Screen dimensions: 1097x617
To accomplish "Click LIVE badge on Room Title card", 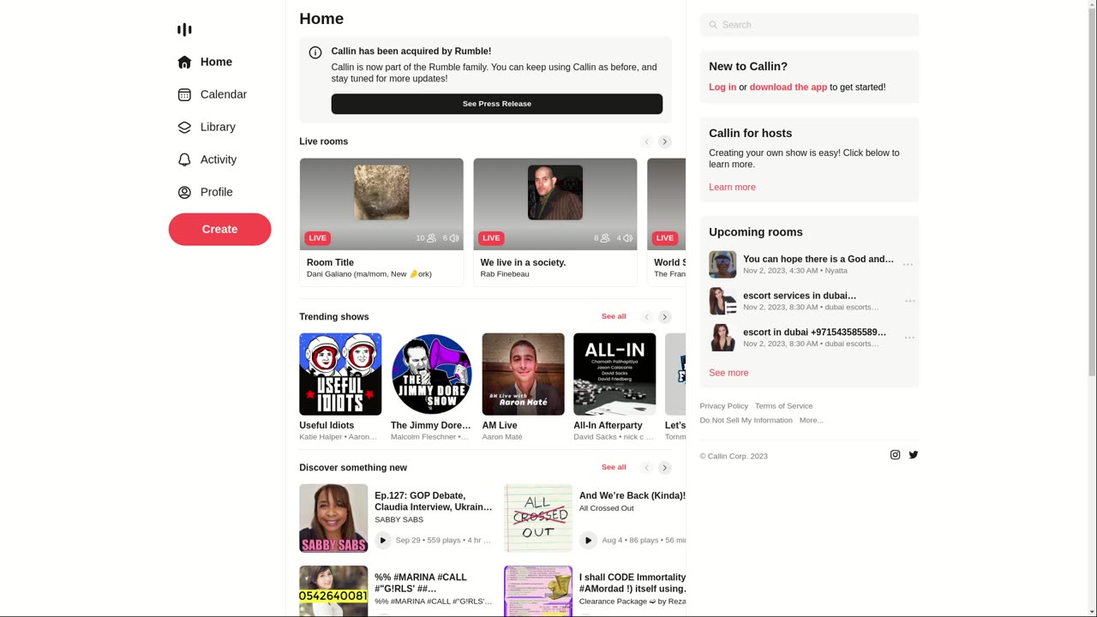I will coord(317,238).
